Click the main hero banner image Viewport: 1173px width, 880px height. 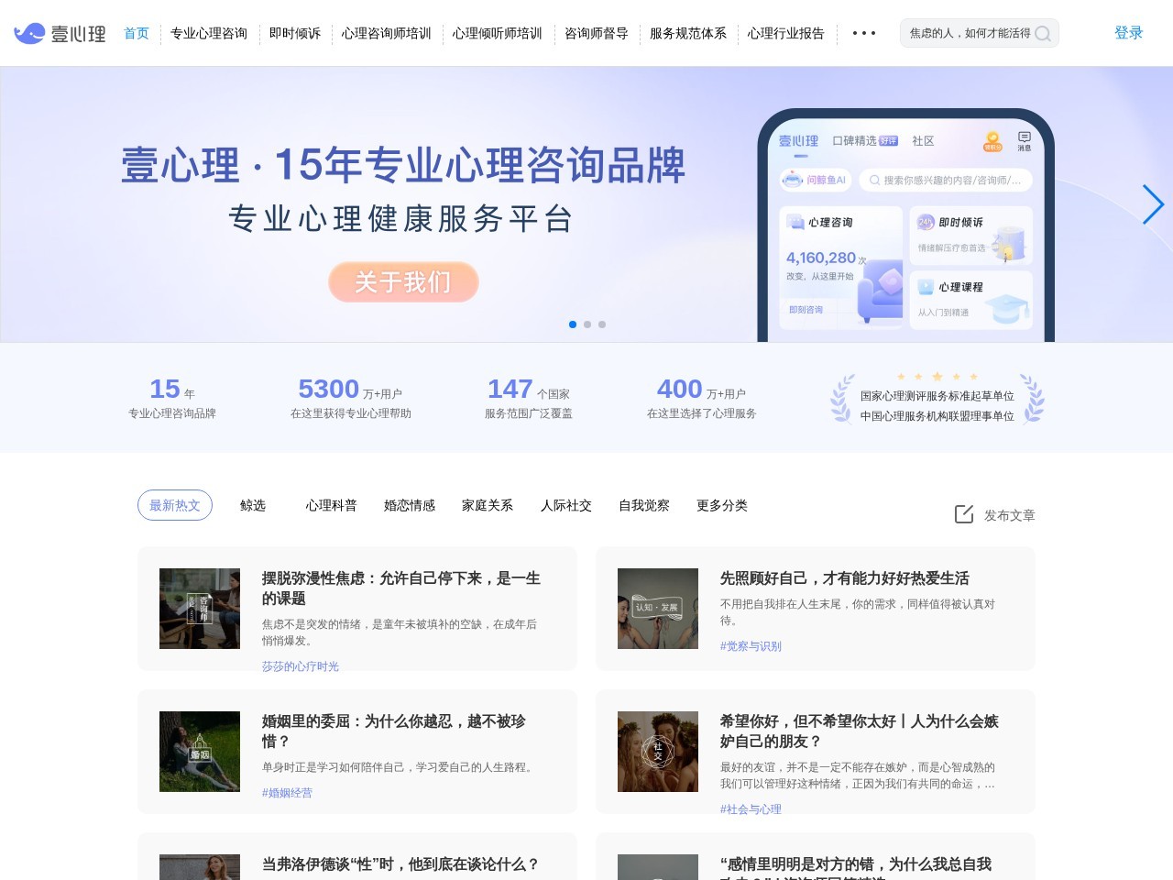(586, 204)
